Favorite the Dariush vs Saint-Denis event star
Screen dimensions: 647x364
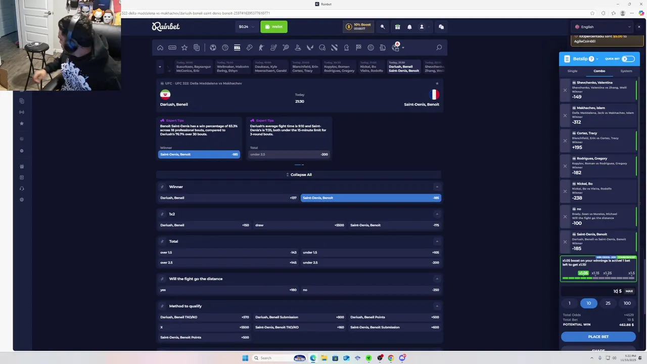[x=437, y=83]
